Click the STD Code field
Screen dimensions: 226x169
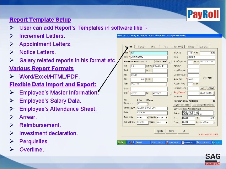pos(190,53)
